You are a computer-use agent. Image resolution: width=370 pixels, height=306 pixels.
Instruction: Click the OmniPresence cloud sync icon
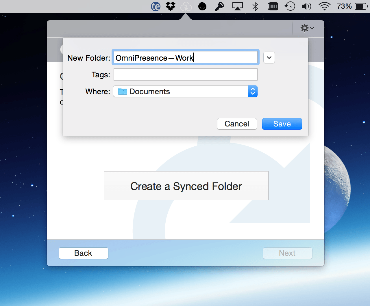click(x=186, y=6)
